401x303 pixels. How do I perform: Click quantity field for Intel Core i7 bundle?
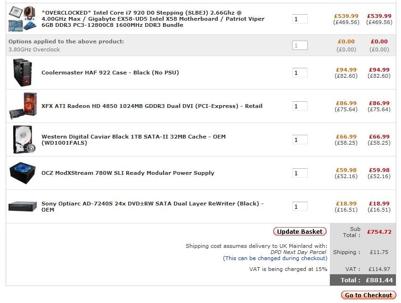300,19
